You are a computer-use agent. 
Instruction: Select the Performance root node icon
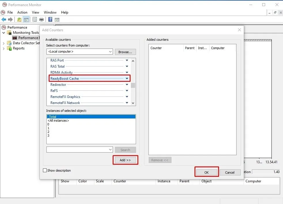4,27
